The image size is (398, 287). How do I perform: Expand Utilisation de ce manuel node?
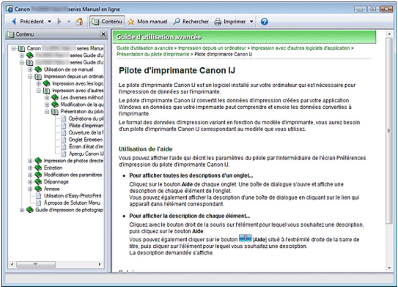pyautogui.click(x=30, y=69)
